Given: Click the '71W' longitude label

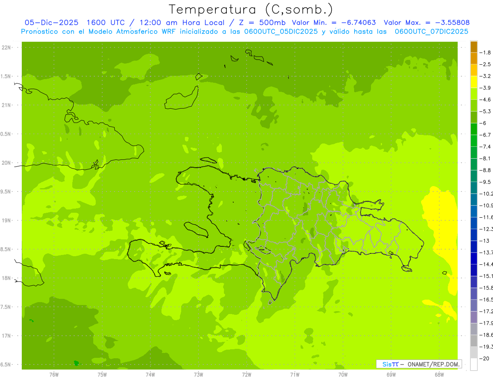Looking at the screenshot, I should (295, 375).
